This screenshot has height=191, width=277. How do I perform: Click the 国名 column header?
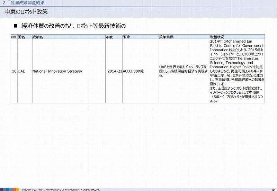(21, 37)
